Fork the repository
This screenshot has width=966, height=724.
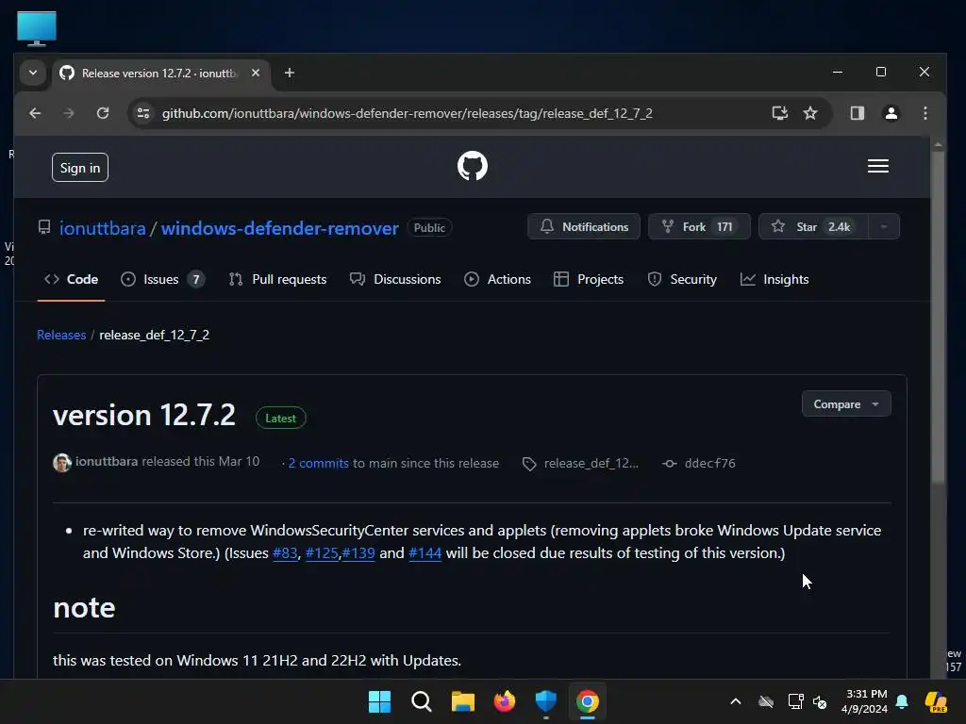699,226
